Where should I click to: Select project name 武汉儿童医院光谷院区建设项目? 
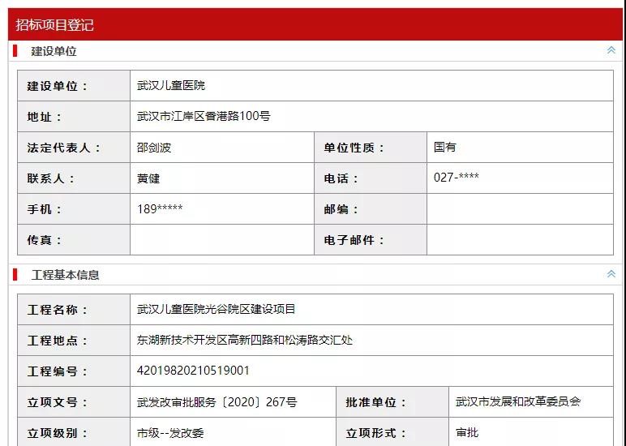pos(216,309)
